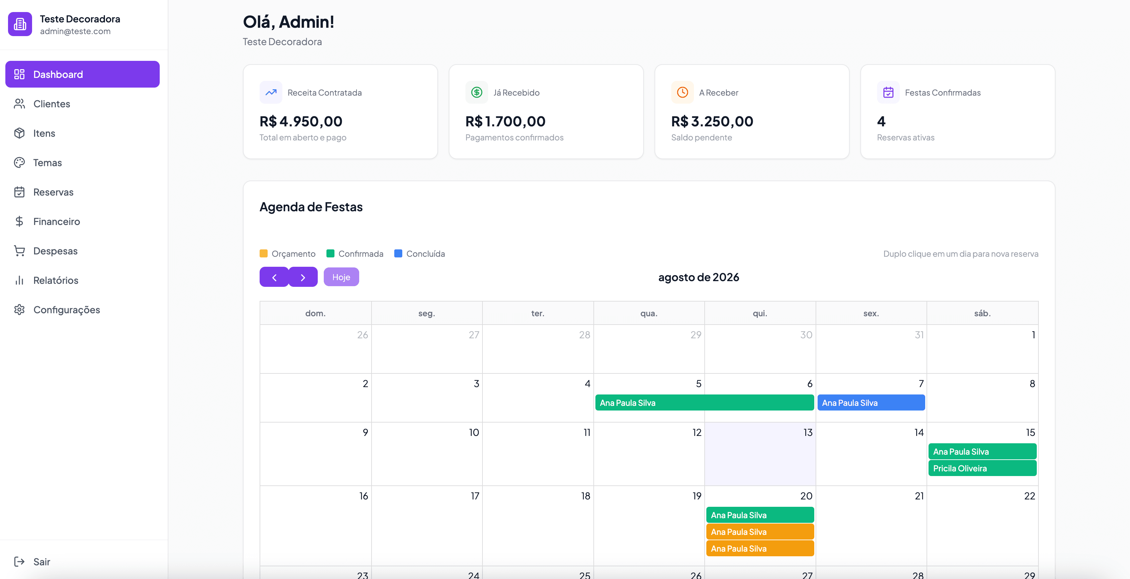
Task: Open green Ana Paula Silva event on August 20
Action: point(760,515)
